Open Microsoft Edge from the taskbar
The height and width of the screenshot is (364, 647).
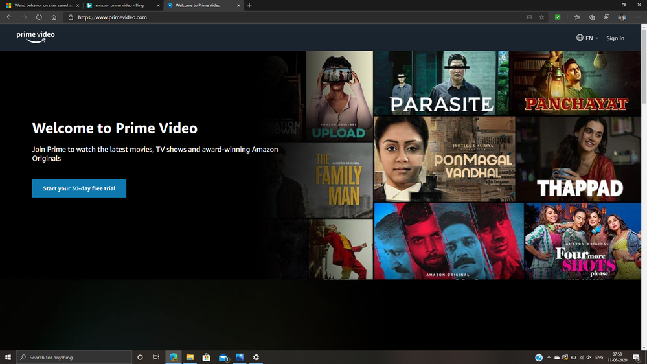tap(174, 357)
